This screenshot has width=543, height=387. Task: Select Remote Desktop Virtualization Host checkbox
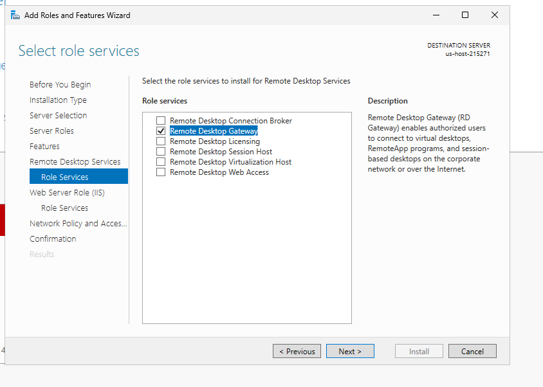pos(161,161)
